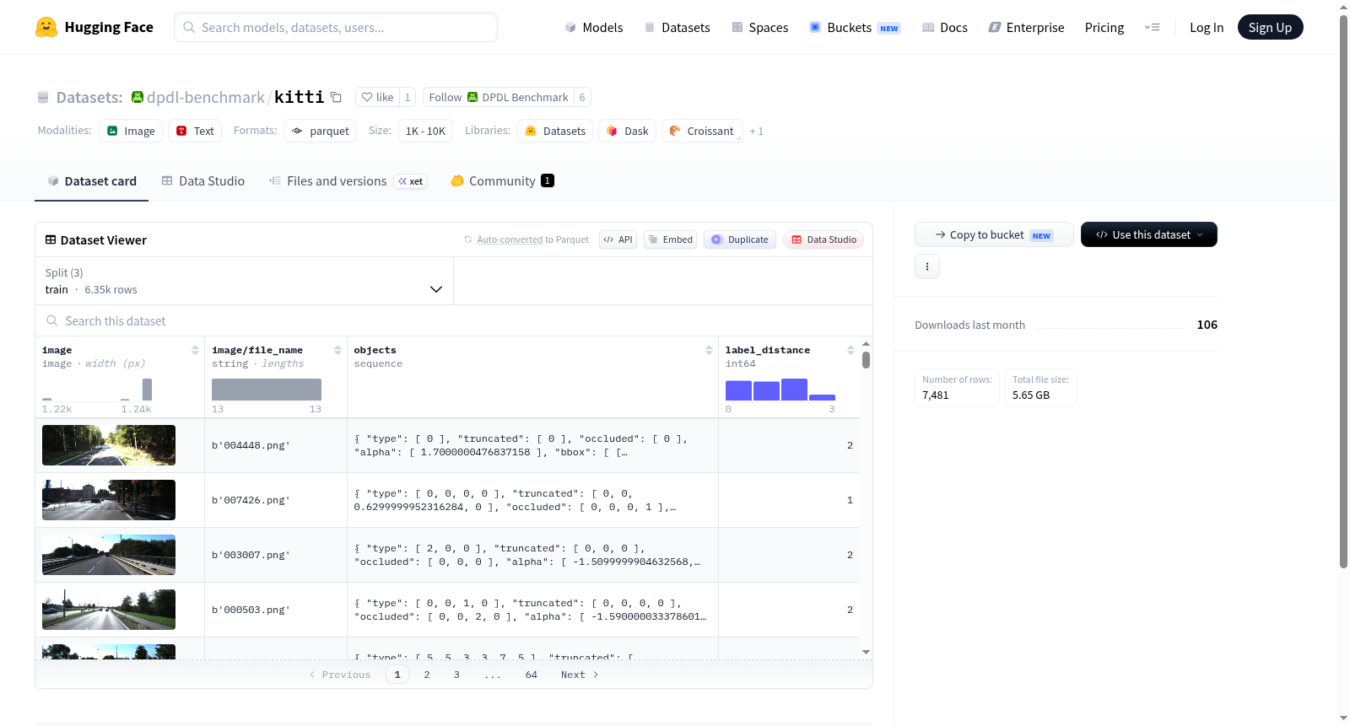
Task: Select current page 1 in pagination
Action: [x=397, y=675]
